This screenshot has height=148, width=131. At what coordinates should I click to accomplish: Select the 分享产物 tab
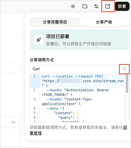tap(104, 22)
